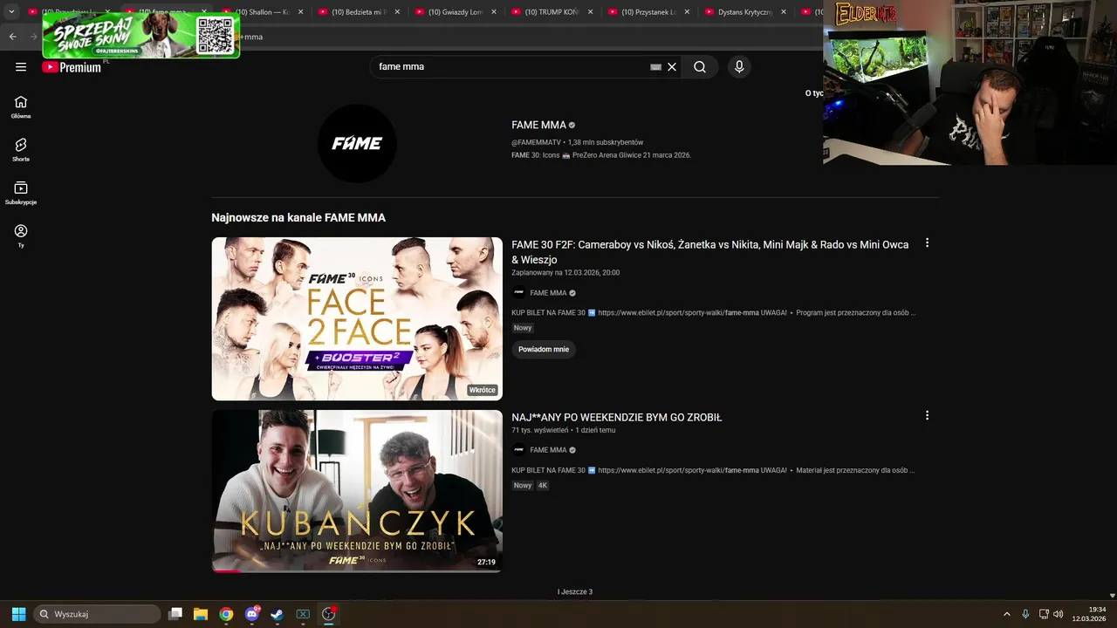Open the taskbar clock showing 19:34
This screenshot has width=1117, height=628.
coord(1091,614)
